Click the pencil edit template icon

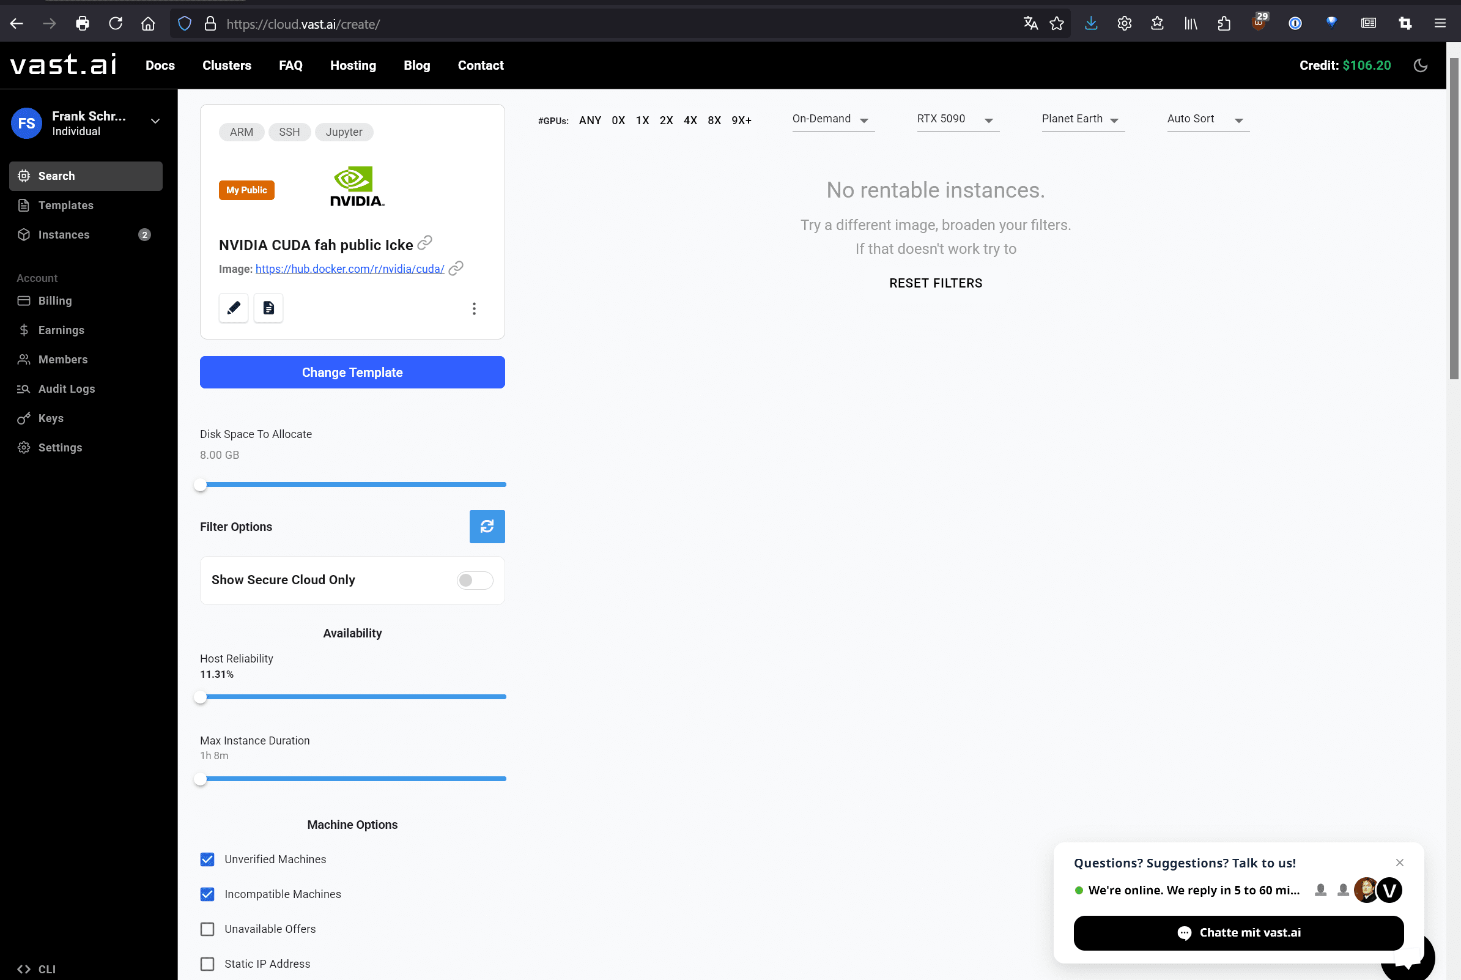[x=234, y=308]
